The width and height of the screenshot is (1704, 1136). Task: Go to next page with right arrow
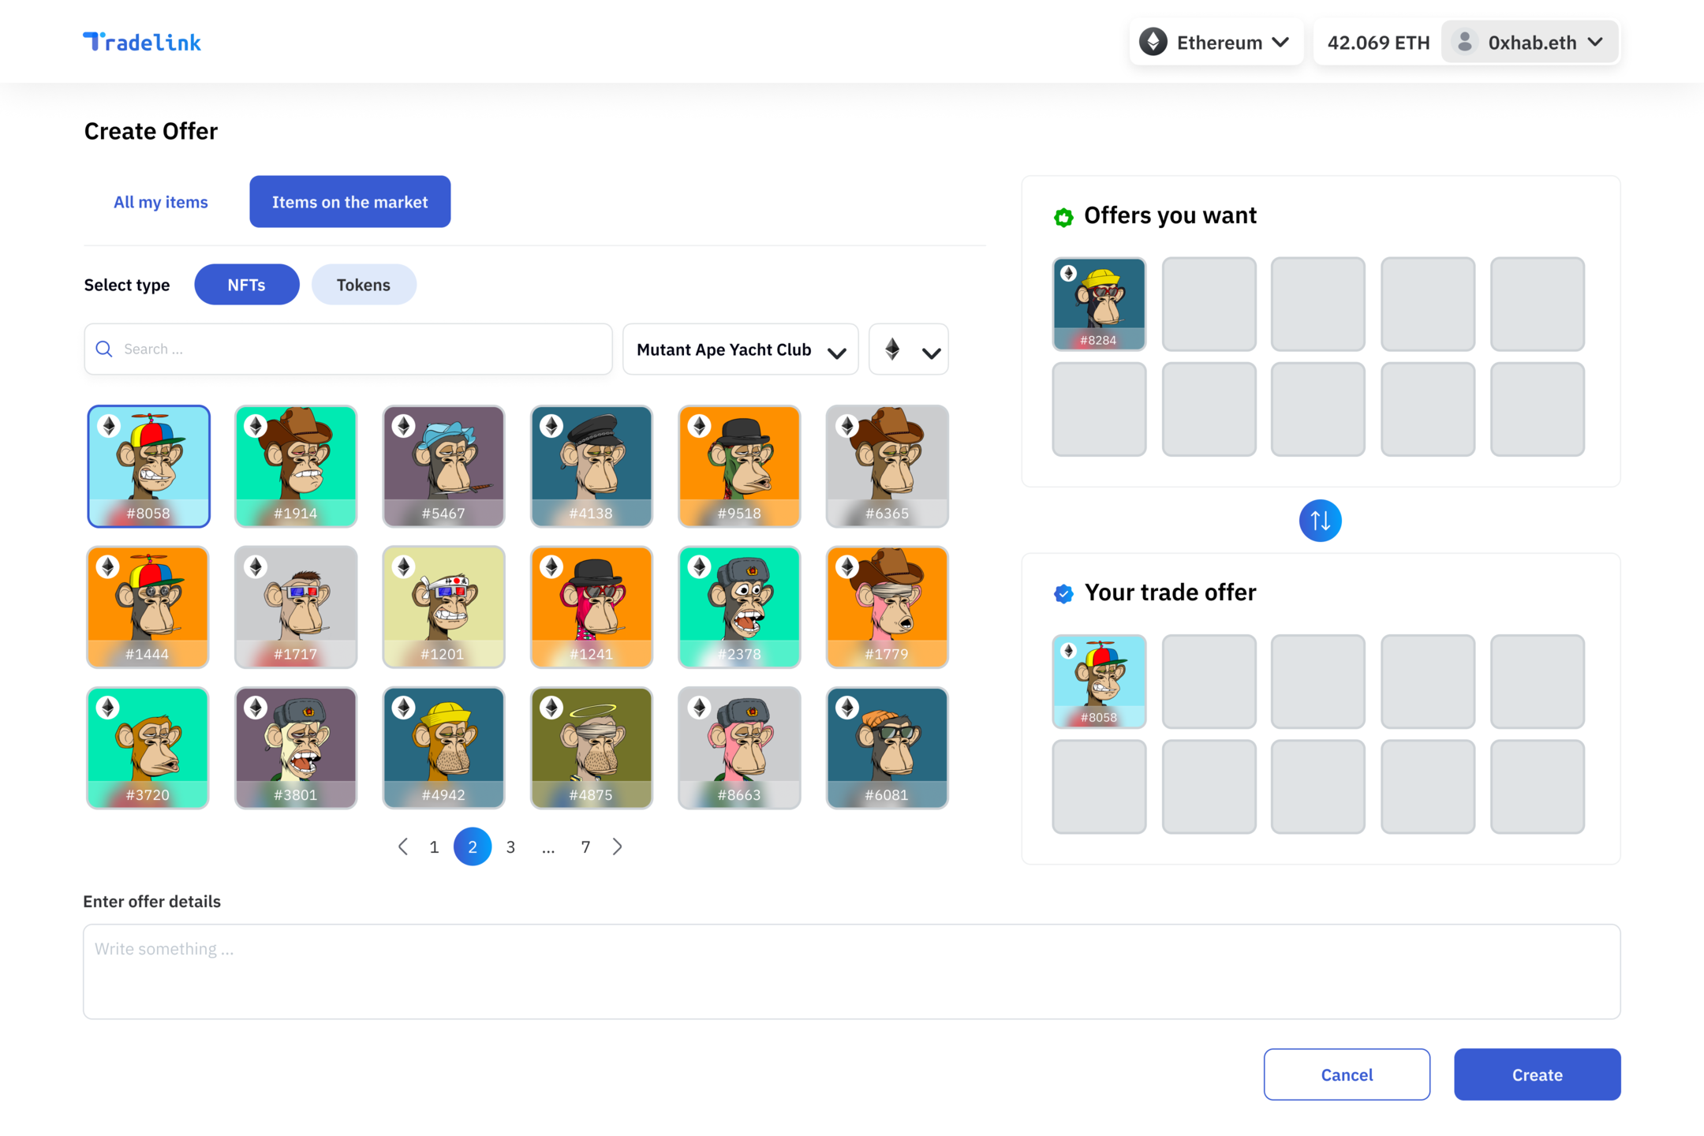pyautogui.click(x=618, y=846)
